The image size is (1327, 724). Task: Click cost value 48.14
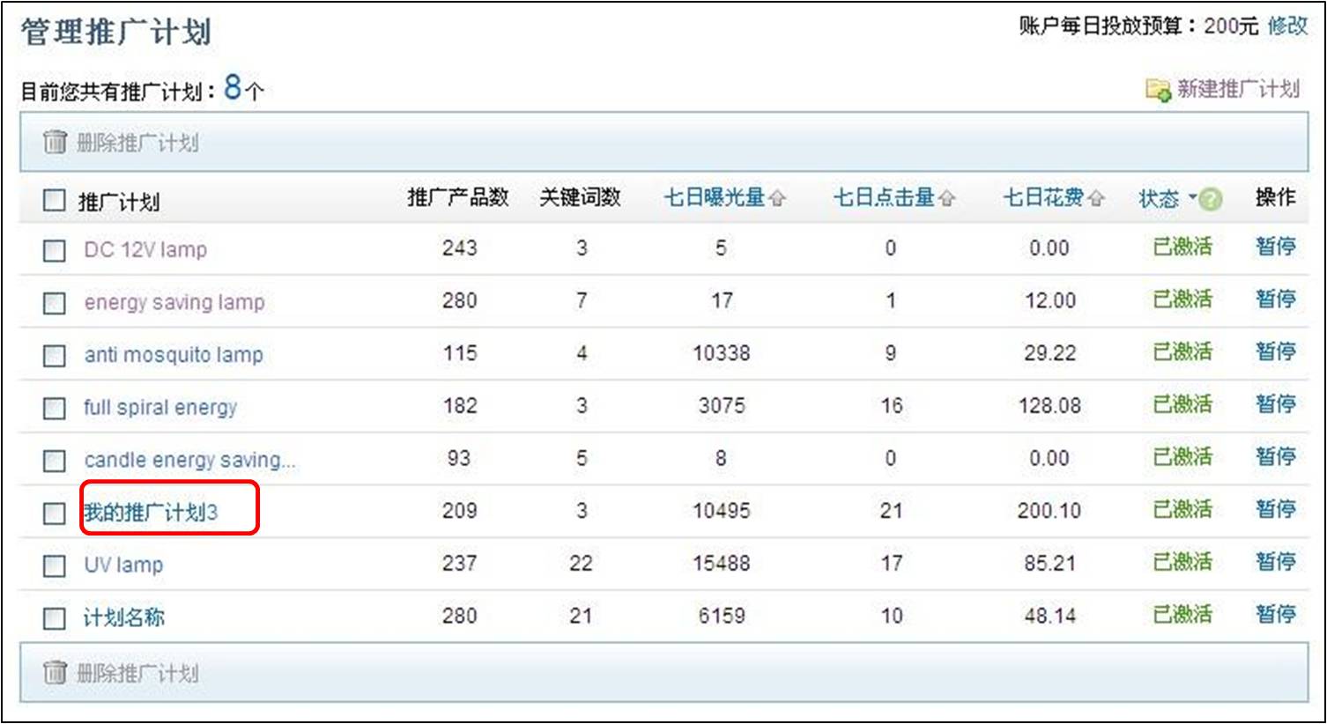[x=1049, y=616]
